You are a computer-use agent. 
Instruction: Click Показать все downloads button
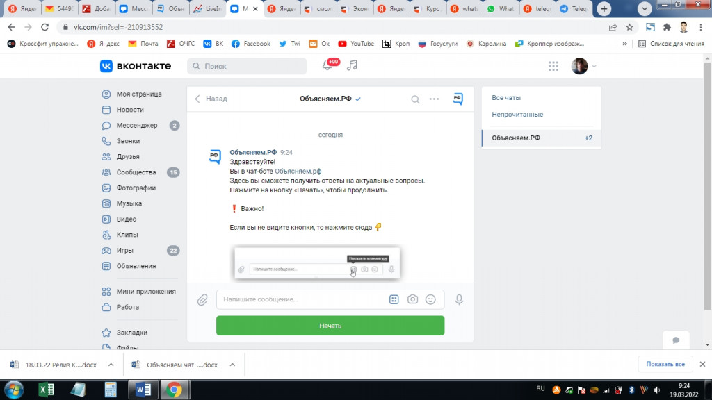coord(665,364)
